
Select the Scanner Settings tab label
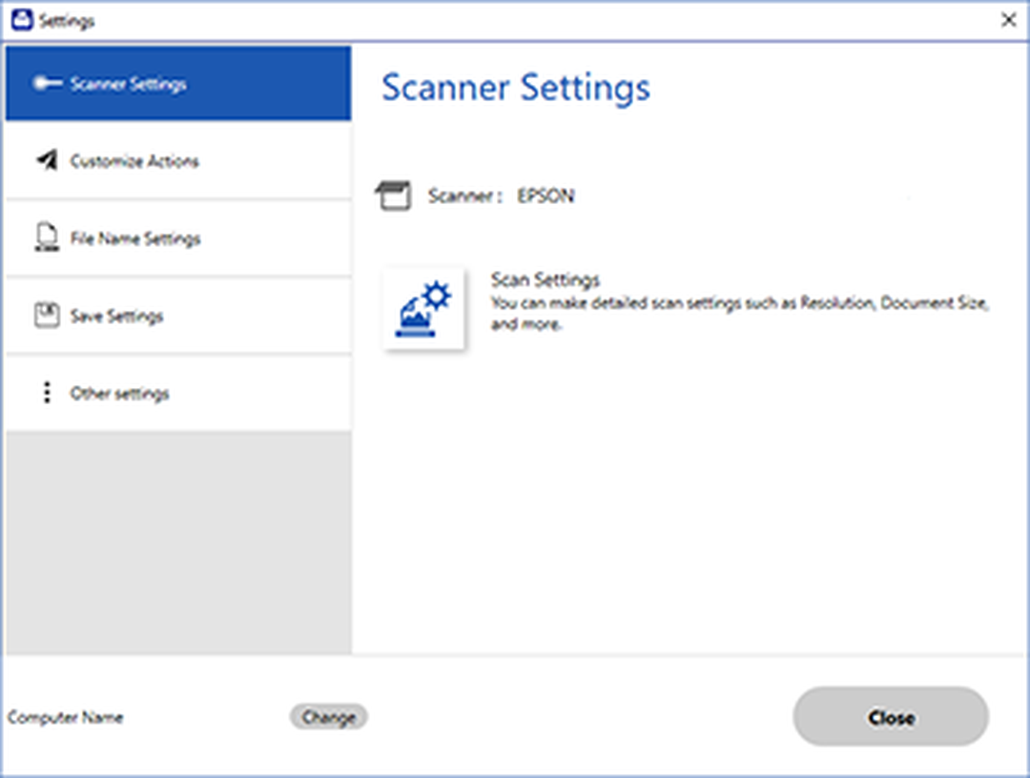128,84
